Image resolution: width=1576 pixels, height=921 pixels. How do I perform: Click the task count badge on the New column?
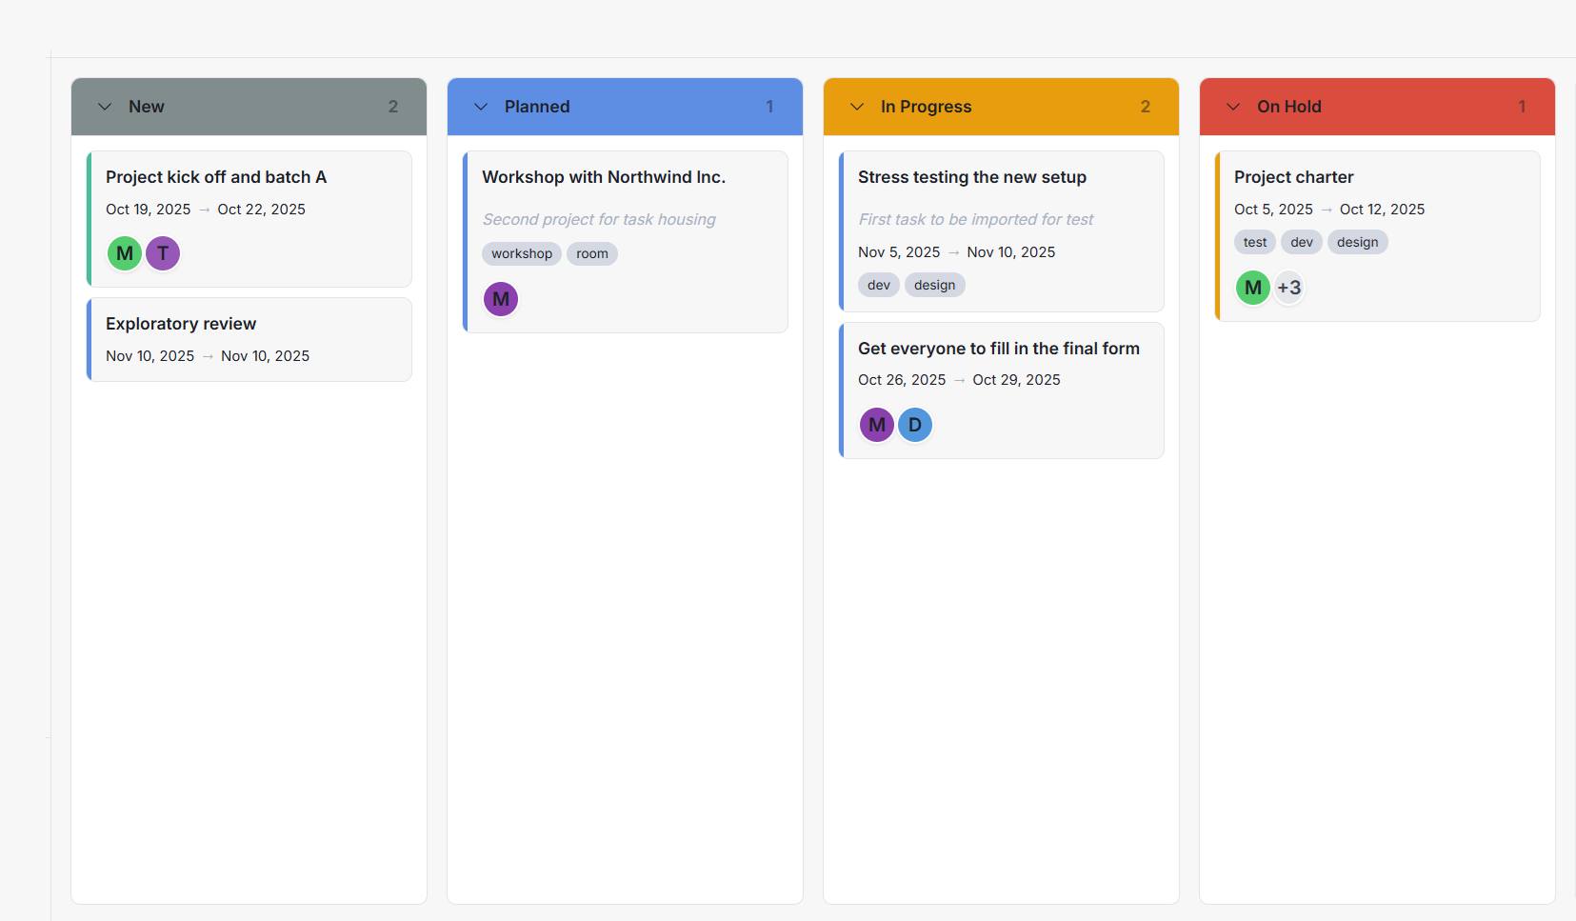(393, 106)
